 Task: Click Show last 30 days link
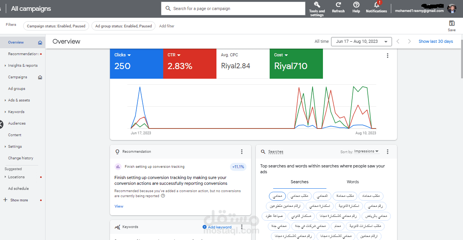[436, 41]
